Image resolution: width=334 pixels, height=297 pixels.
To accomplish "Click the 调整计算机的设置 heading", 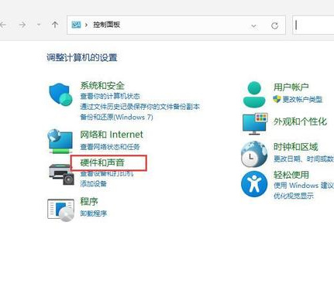I will click(82, 57).
